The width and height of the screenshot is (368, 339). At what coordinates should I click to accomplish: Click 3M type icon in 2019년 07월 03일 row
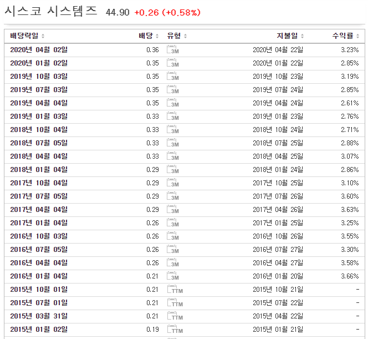point(173,89)
